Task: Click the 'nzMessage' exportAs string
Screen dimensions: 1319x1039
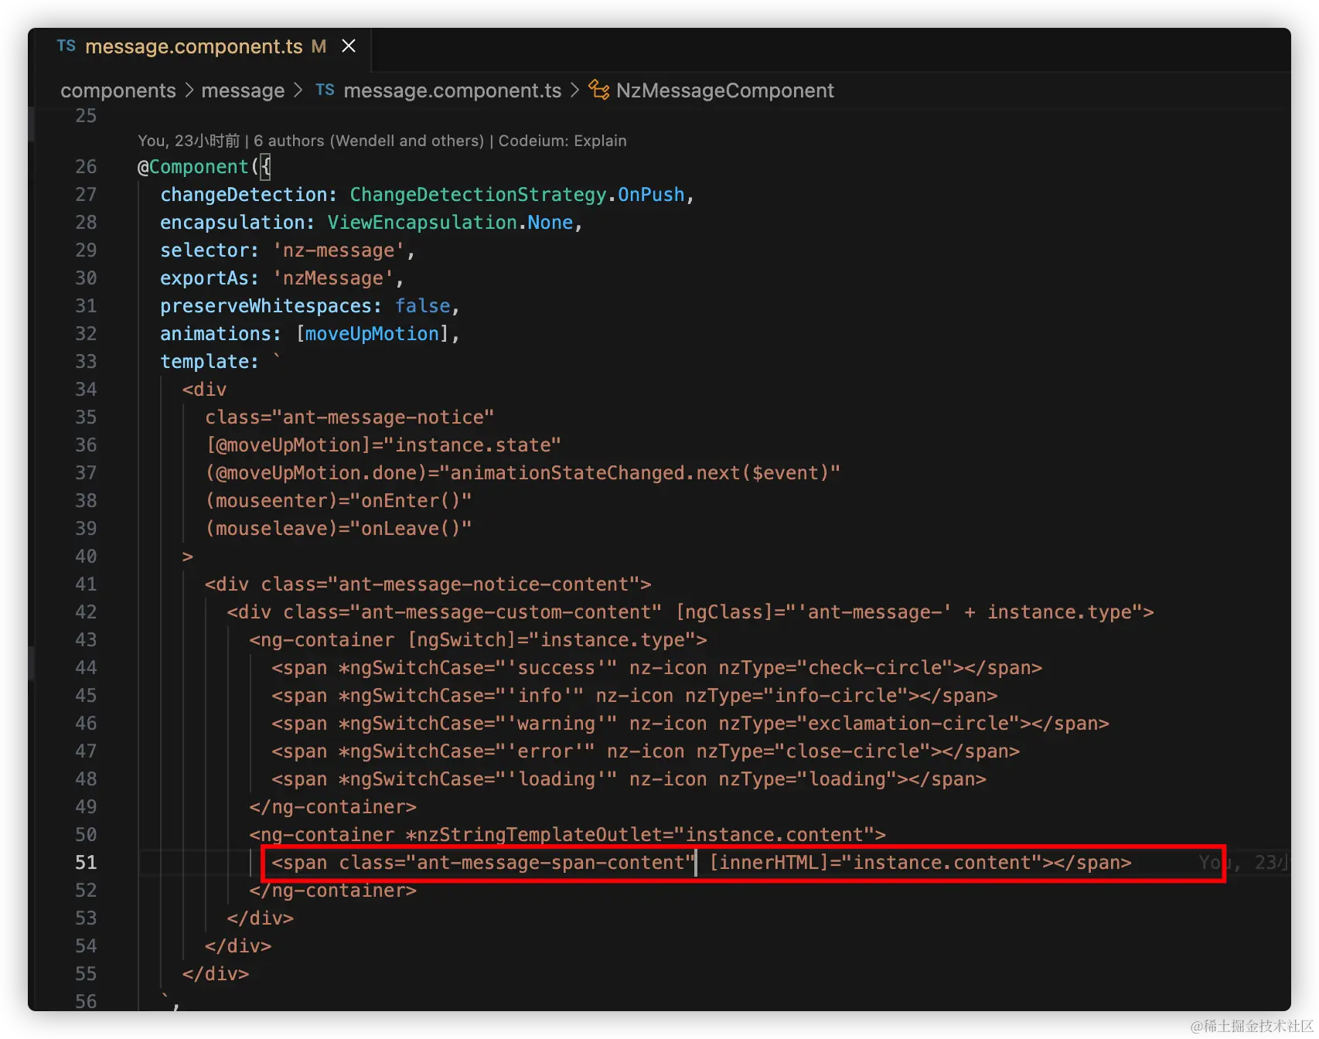Action: (x=332, y=278)
